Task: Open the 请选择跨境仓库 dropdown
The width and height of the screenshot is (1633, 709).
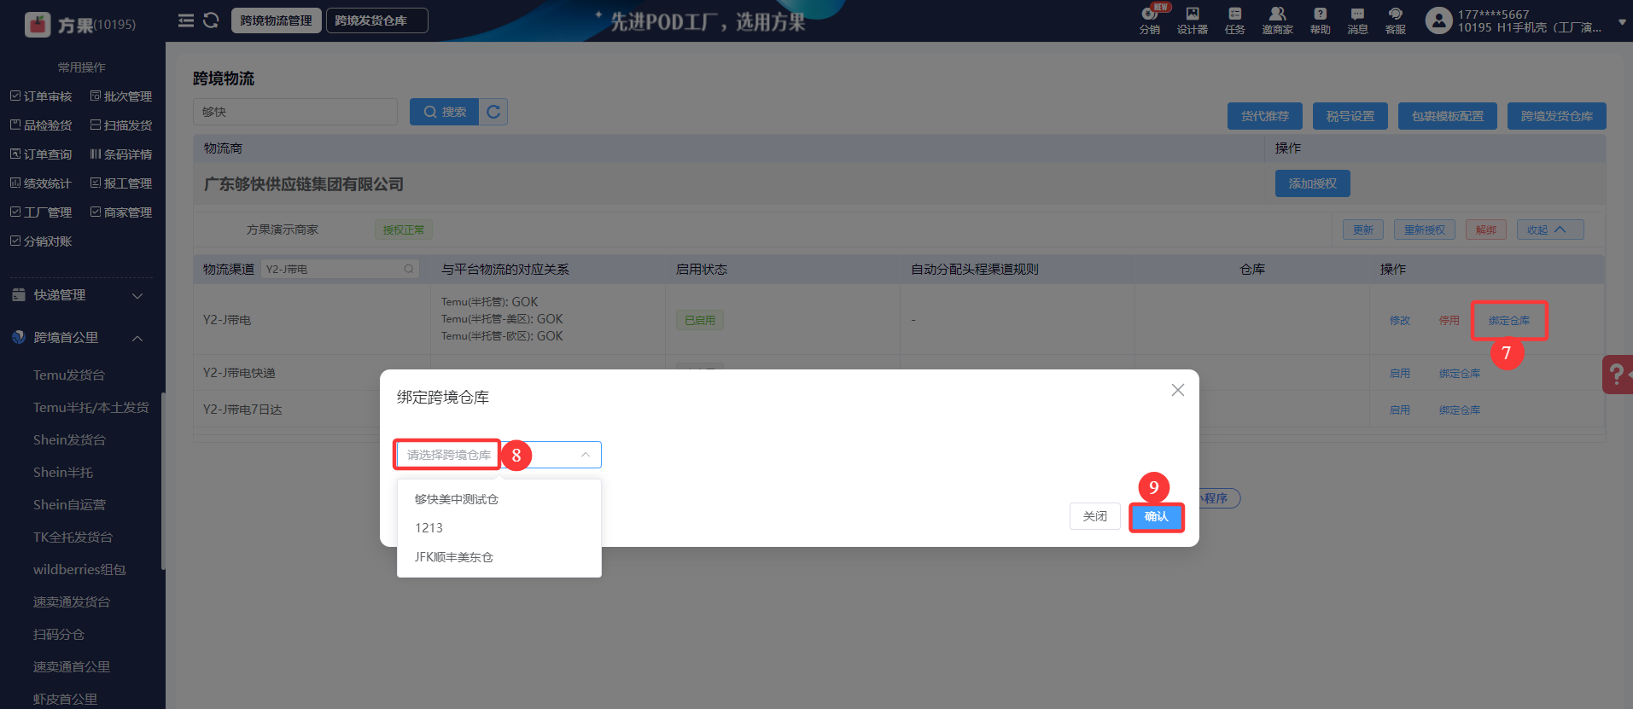Action: 499,455
